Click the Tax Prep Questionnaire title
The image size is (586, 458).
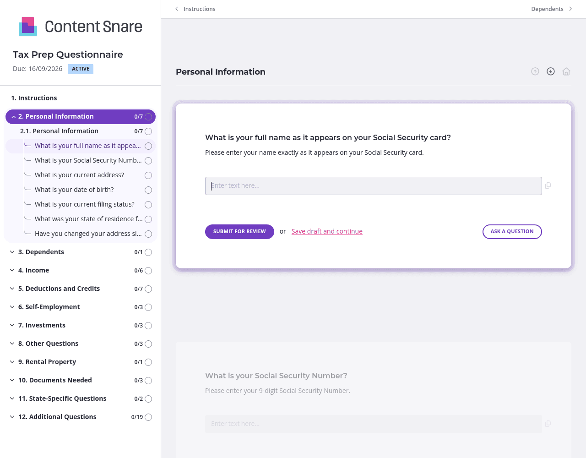(68, 55)
